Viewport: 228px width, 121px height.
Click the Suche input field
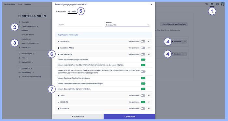pos(80,25)
